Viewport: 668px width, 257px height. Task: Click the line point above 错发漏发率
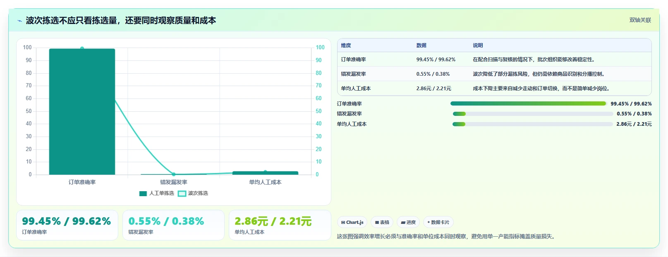tap(174, 174)
